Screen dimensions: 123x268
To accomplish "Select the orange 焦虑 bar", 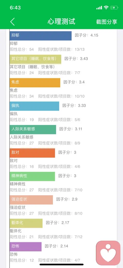I will coord(35,83).
